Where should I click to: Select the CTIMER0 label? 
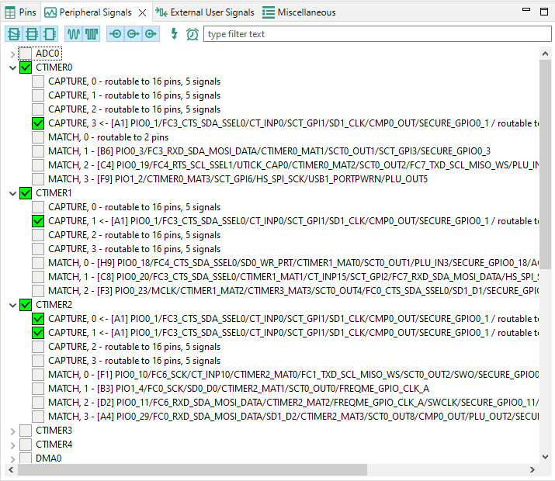point(54,67)
